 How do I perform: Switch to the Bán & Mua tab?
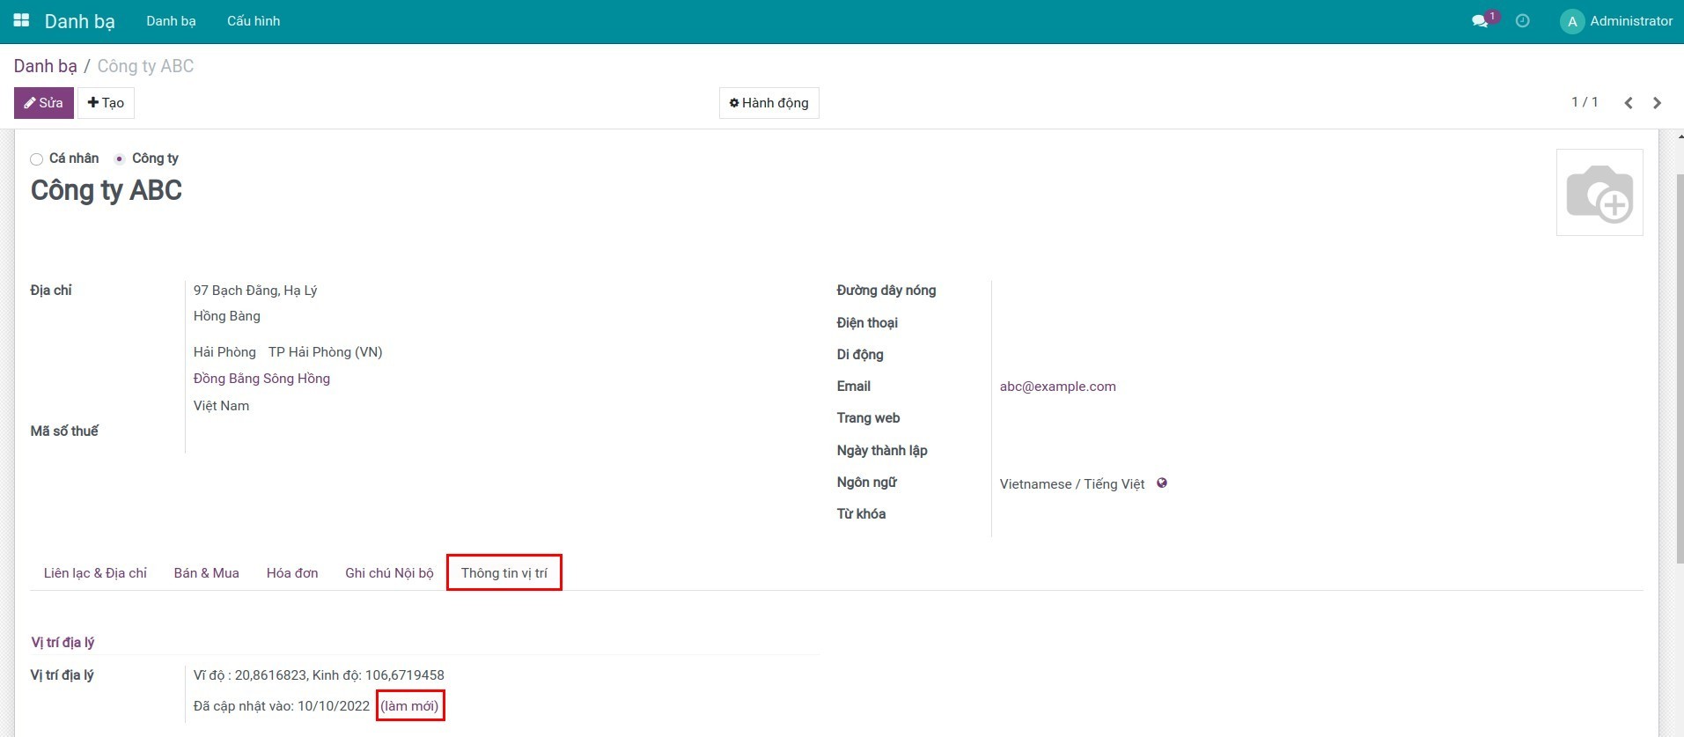[206, 573]
